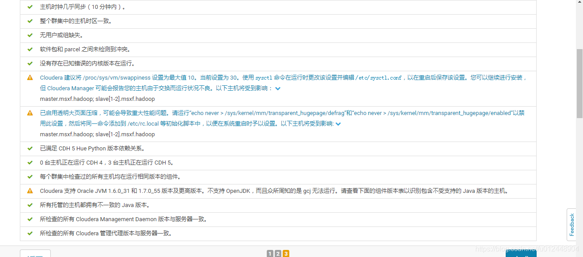583x257 pixels.
Task: Click the warning triangle for Oracle JVM support row
Action: pos(30,191)
